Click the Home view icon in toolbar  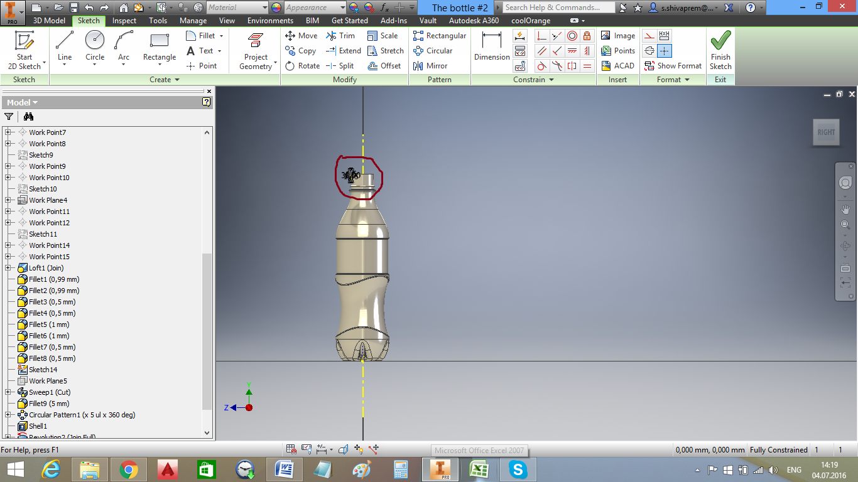(x=124, y=8)
